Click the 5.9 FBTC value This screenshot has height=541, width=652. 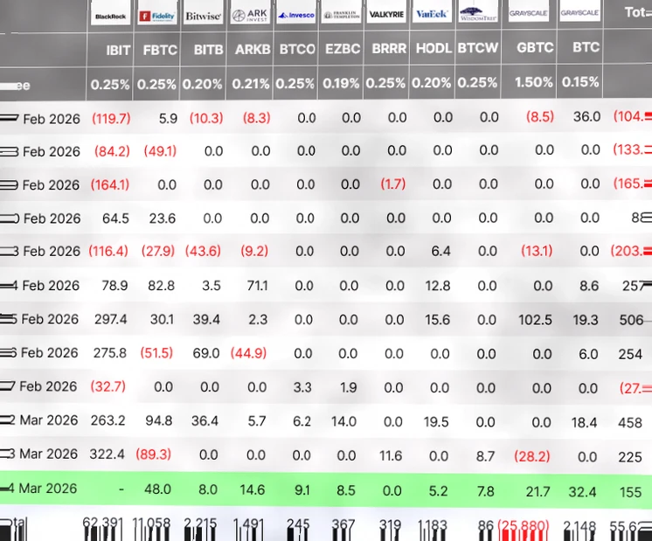pos(168,119)
